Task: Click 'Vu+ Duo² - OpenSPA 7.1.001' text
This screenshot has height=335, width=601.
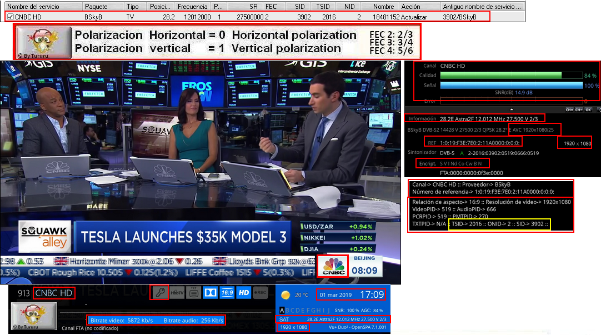Action: pos(357,327)
